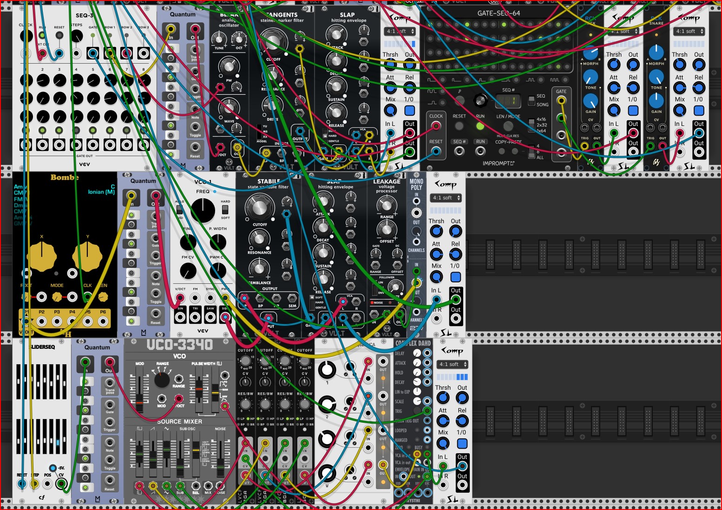
Task: Click the Reset jack on Quantum beside SLIDERSEQ
Action: [110, 480]
